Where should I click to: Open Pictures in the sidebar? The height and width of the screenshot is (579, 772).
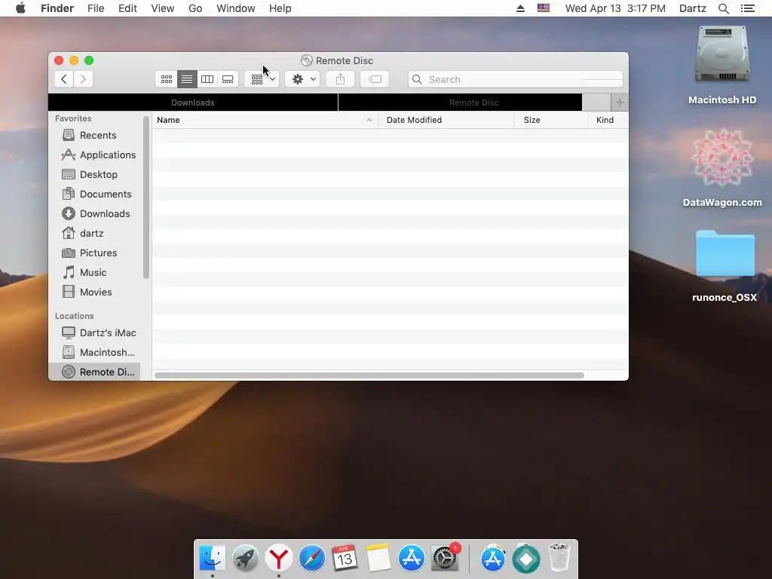(94, 253)
